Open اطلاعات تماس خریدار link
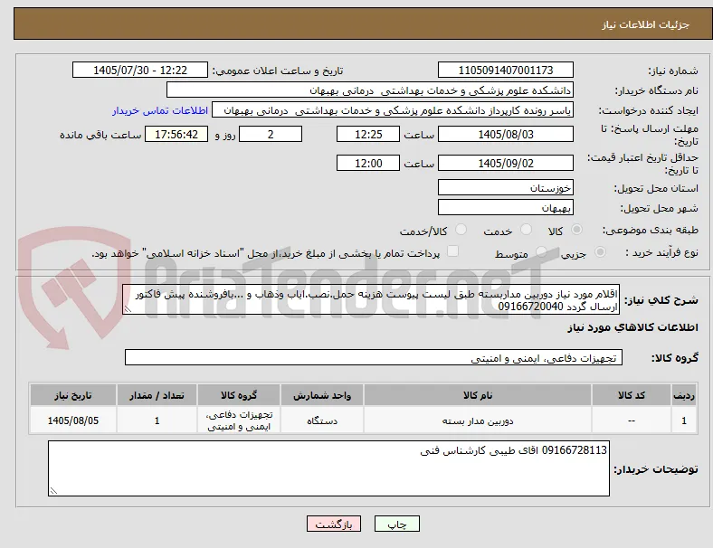Image resolution: width=713 pixels, height=548 pixels. (x=160, y=110)
